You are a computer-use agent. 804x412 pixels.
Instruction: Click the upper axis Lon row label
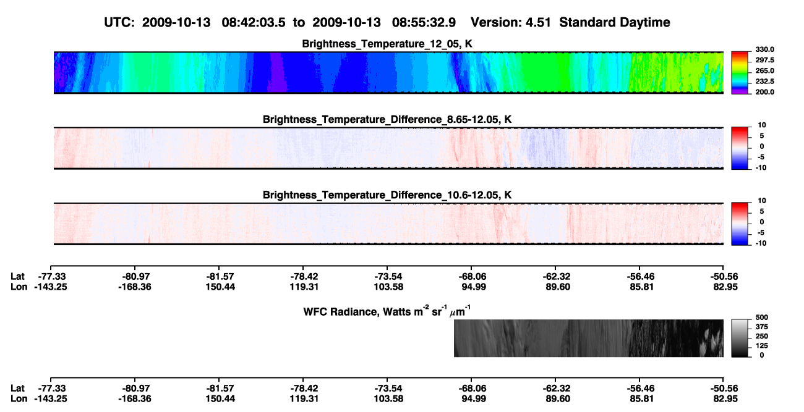(x=19, y=286)
